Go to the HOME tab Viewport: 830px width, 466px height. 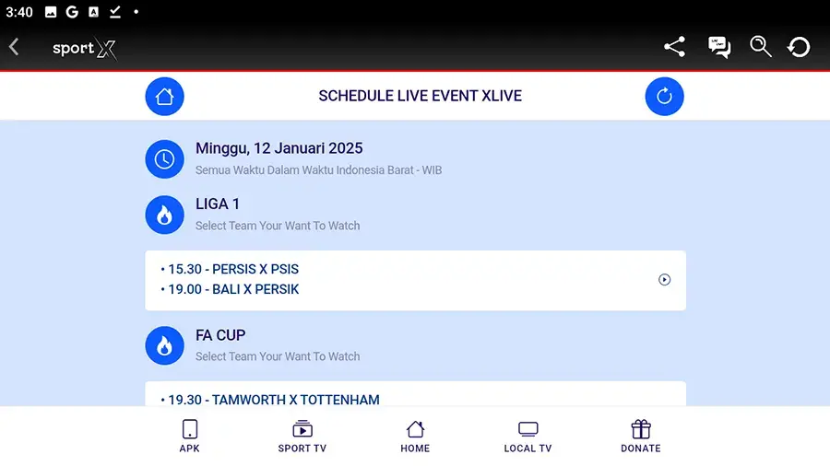pyautogui.click(x=415, y=437)
